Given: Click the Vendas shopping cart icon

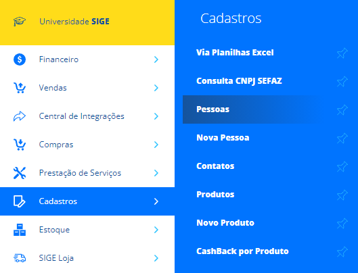Looking at the screenshot, I should pos(20,88).
